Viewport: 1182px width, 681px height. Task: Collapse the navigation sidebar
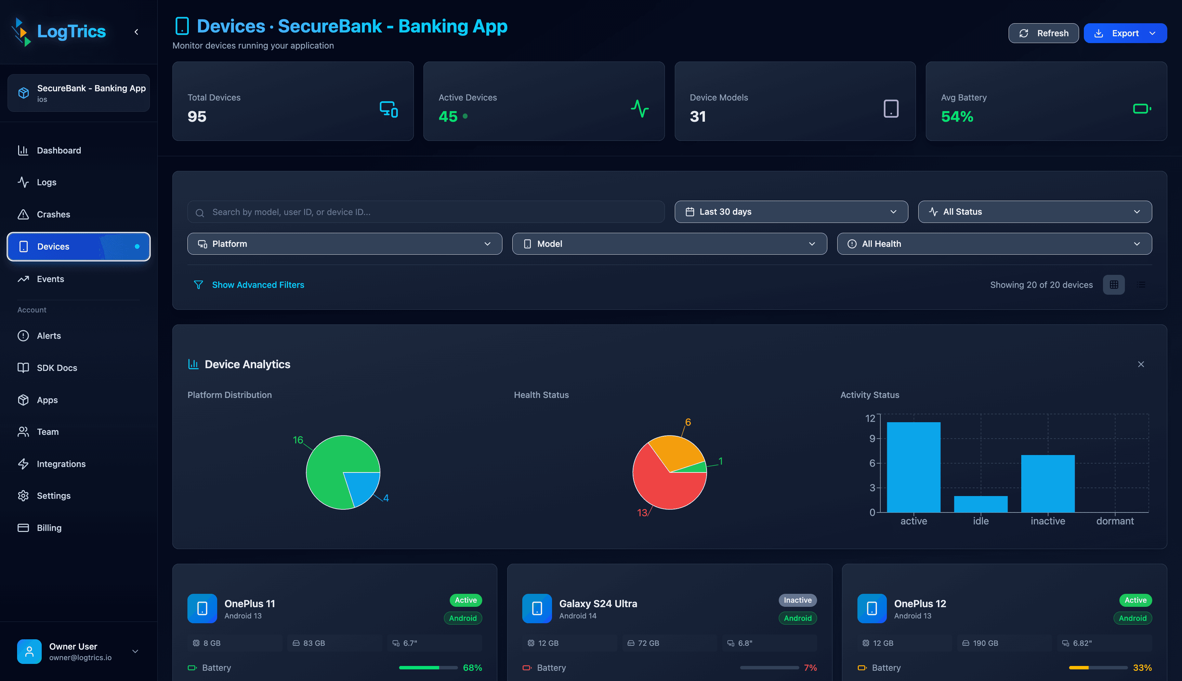click(x=136, y=32)
